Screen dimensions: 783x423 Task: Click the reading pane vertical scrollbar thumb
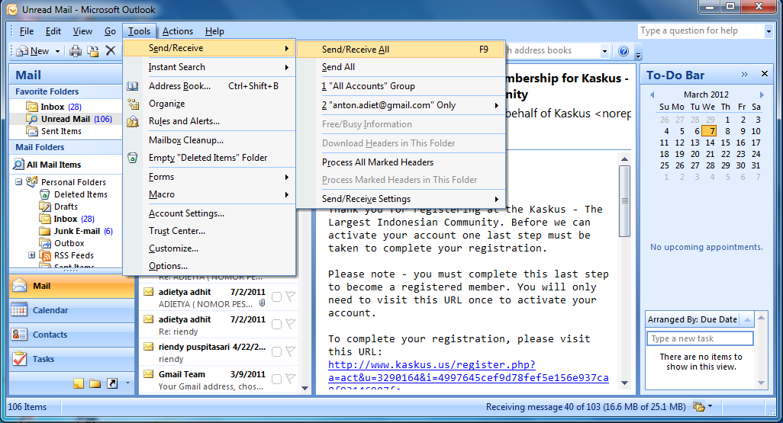624,201
